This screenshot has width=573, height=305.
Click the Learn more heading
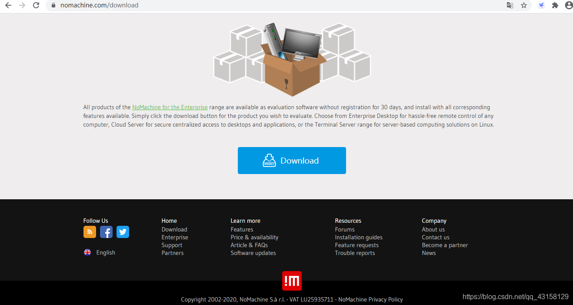tap(245, 221)
